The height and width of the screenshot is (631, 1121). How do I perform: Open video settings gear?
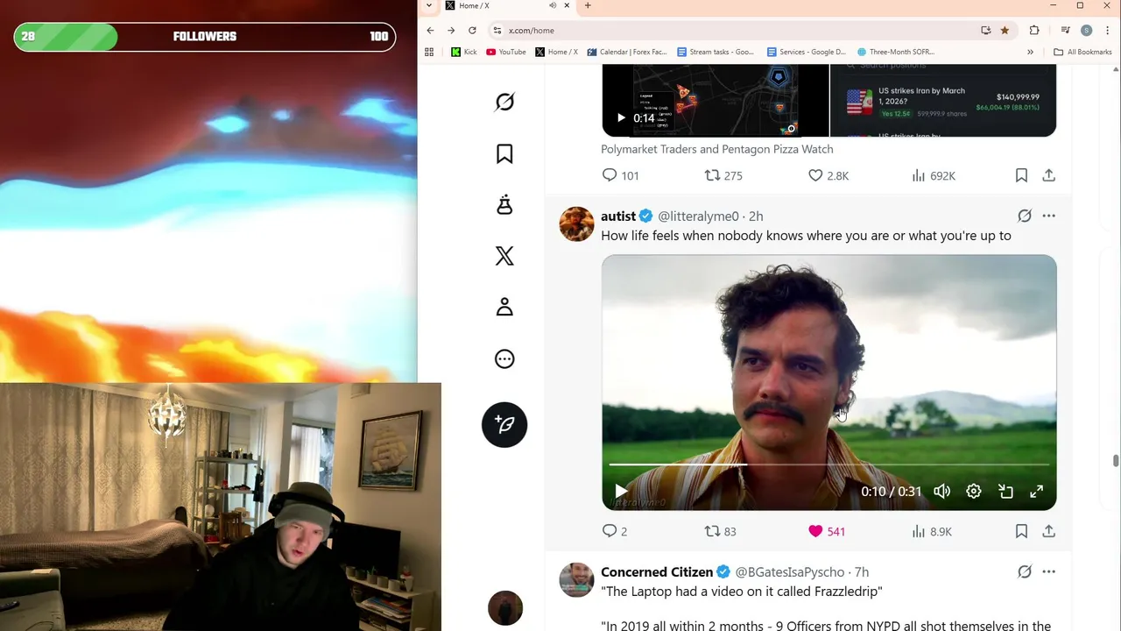pyautogui.click(x=973, y=492)
